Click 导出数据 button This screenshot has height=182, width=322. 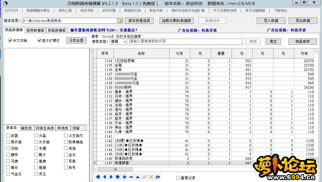pyautogui.click(x=303, y=21)
